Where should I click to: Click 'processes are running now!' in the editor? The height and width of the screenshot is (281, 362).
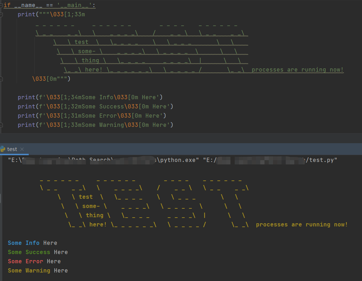tap(297, 70)
